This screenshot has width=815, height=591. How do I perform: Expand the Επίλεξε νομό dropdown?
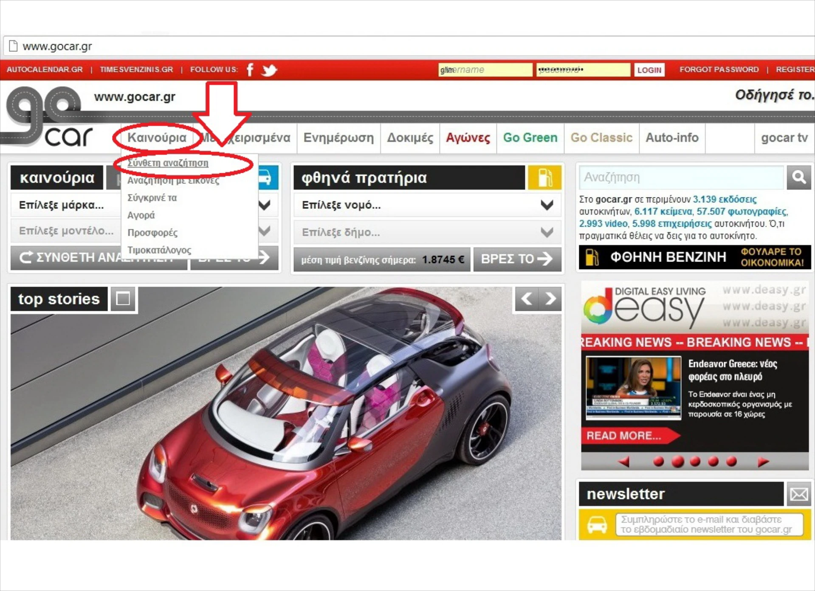427,205
